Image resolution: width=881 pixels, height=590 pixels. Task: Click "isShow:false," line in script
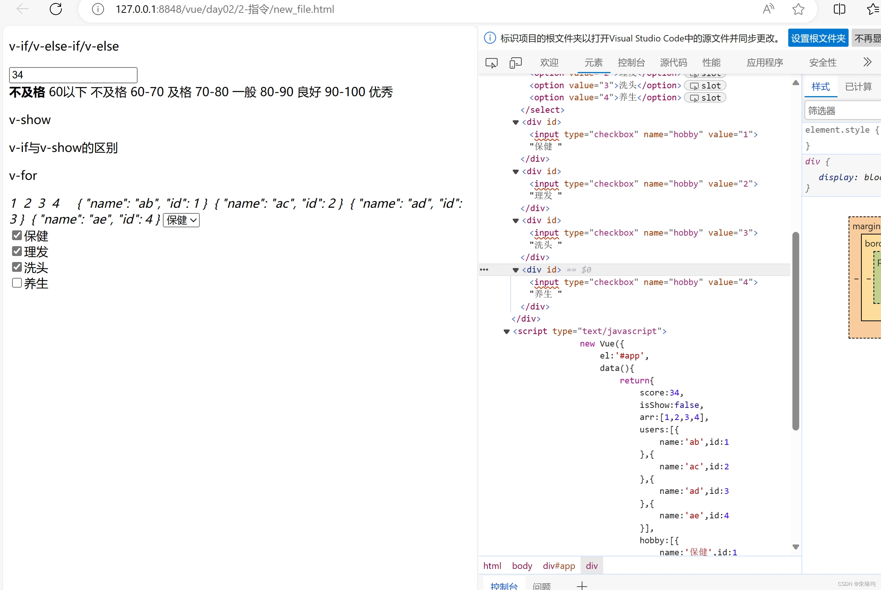tap(671, 405)
